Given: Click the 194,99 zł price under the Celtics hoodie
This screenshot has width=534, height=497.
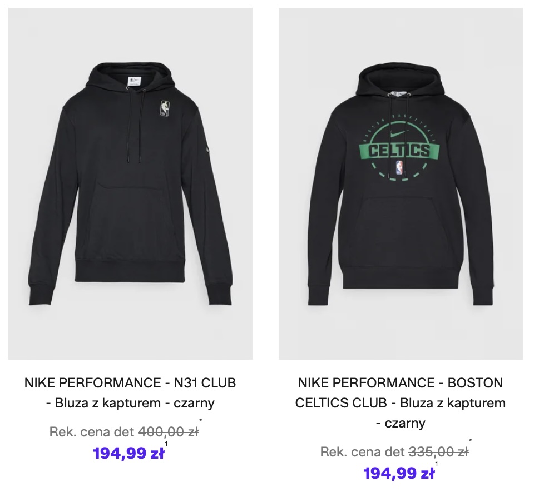Looking at the screenshot, I should 399,473.
